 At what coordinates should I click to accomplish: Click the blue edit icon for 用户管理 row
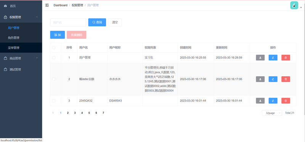coord(273,58)
